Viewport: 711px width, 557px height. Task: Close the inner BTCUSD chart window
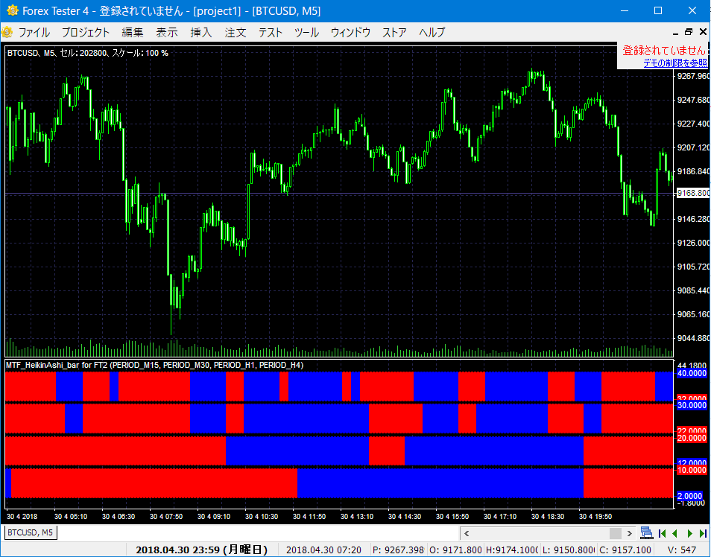(x=703, y=32)
